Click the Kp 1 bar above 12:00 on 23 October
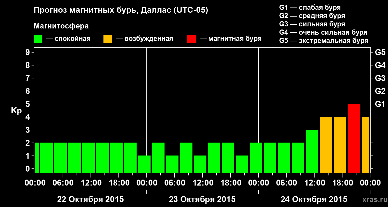Viewport: 388px width, 207px height. [200, 164]
